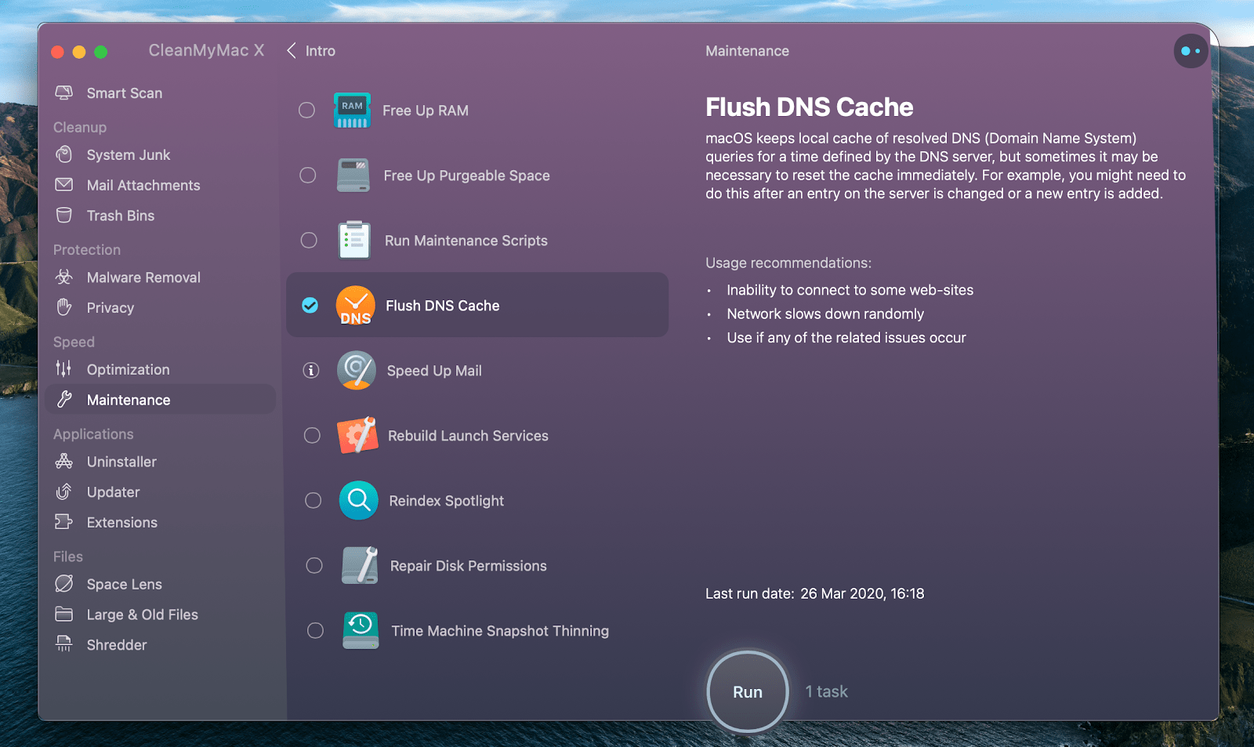Select the Reindex Spotlight task label

447,500
